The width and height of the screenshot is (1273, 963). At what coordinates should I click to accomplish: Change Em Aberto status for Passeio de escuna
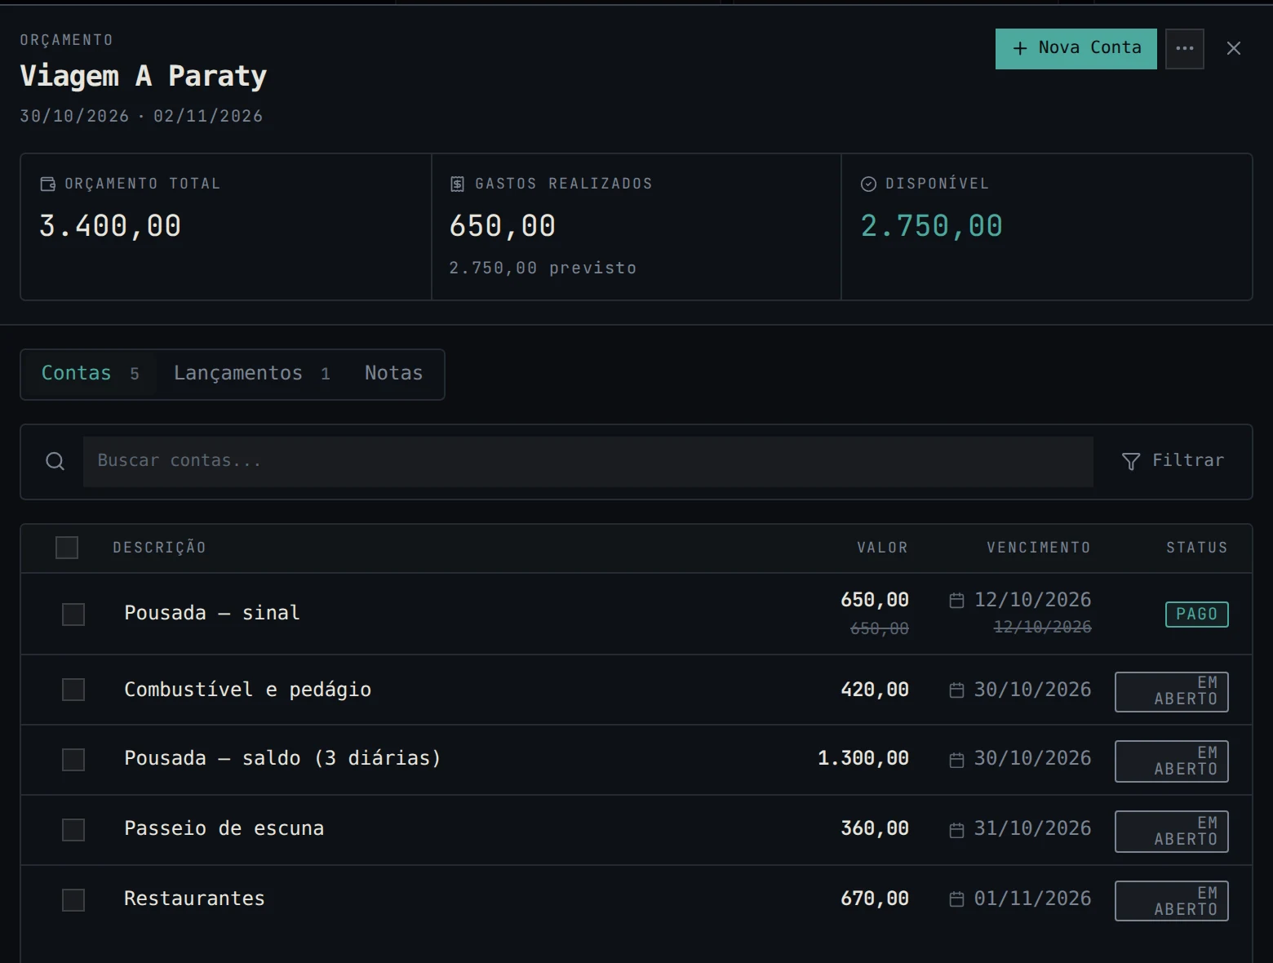tap(1172, 832)
